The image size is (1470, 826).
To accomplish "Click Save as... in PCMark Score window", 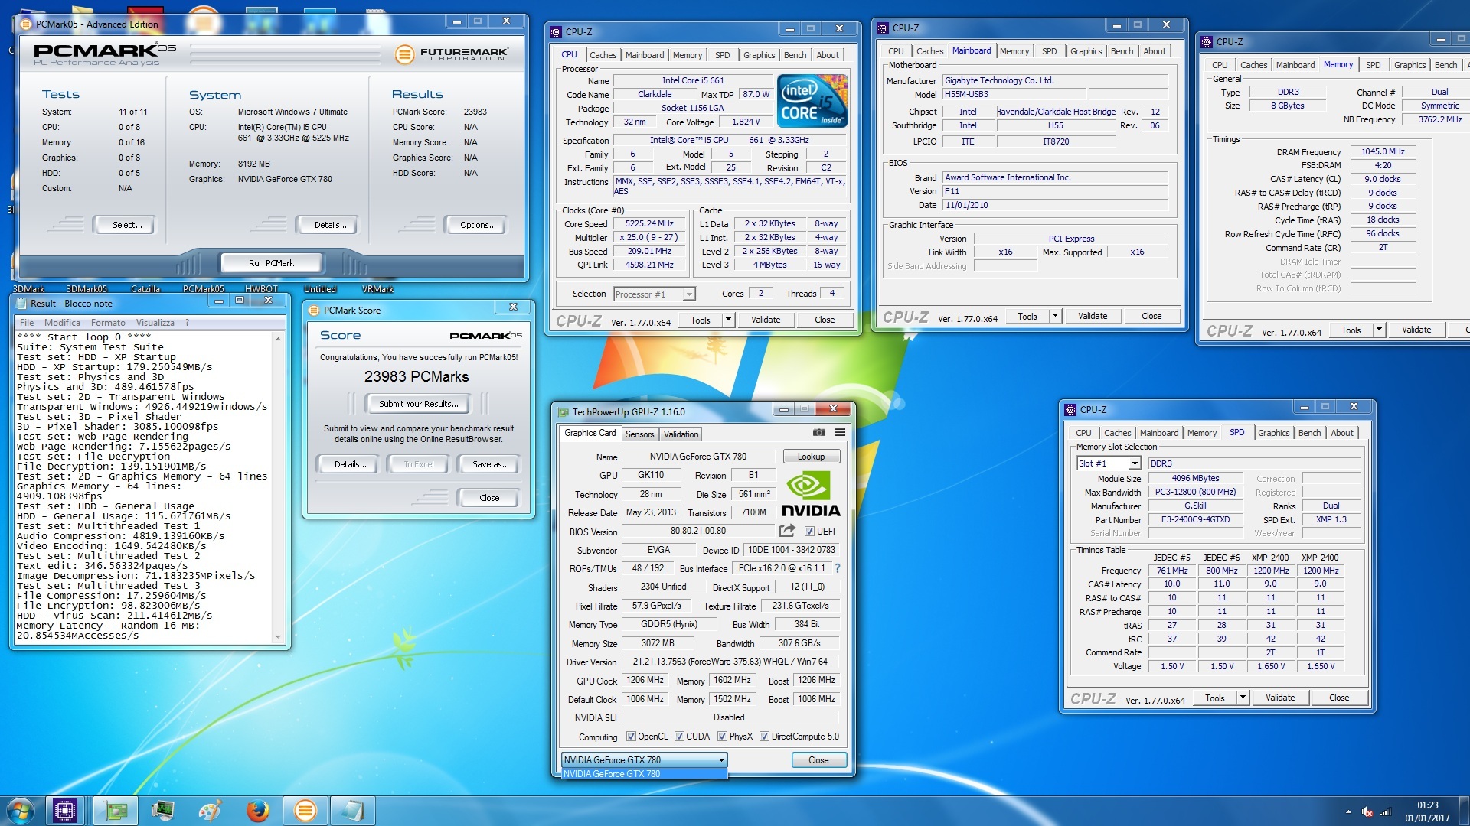I will (x=490, y=464).
